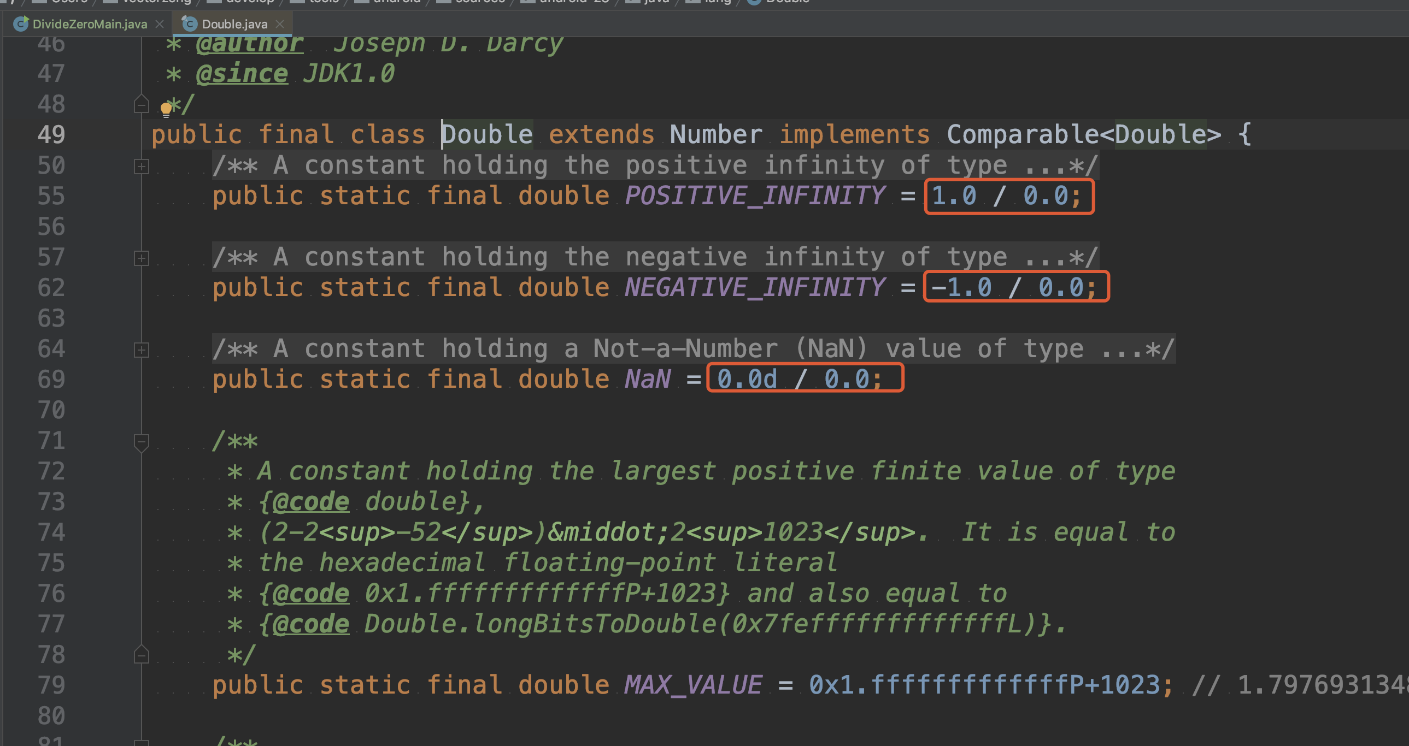The height and width of the screenshot is (746, 1409).
Task: Close the DivideZeroMain.java tab
Action: 160,24
